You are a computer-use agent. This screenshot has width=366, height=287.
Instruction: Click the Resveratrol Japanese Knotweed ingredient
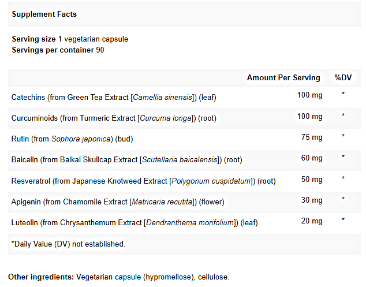[143, 181]
